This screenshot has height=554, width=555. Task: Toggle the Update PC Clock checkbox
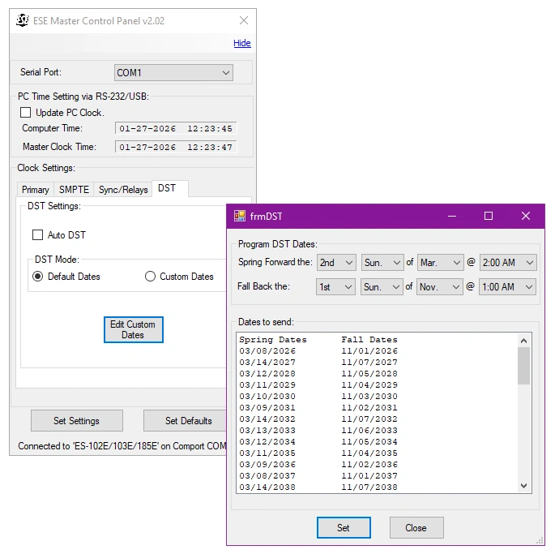[25, 113]
